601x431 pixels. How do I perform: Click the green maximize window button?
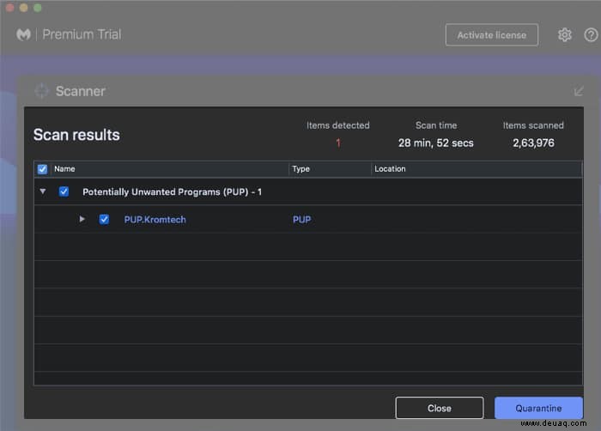[x=37, y=8]
